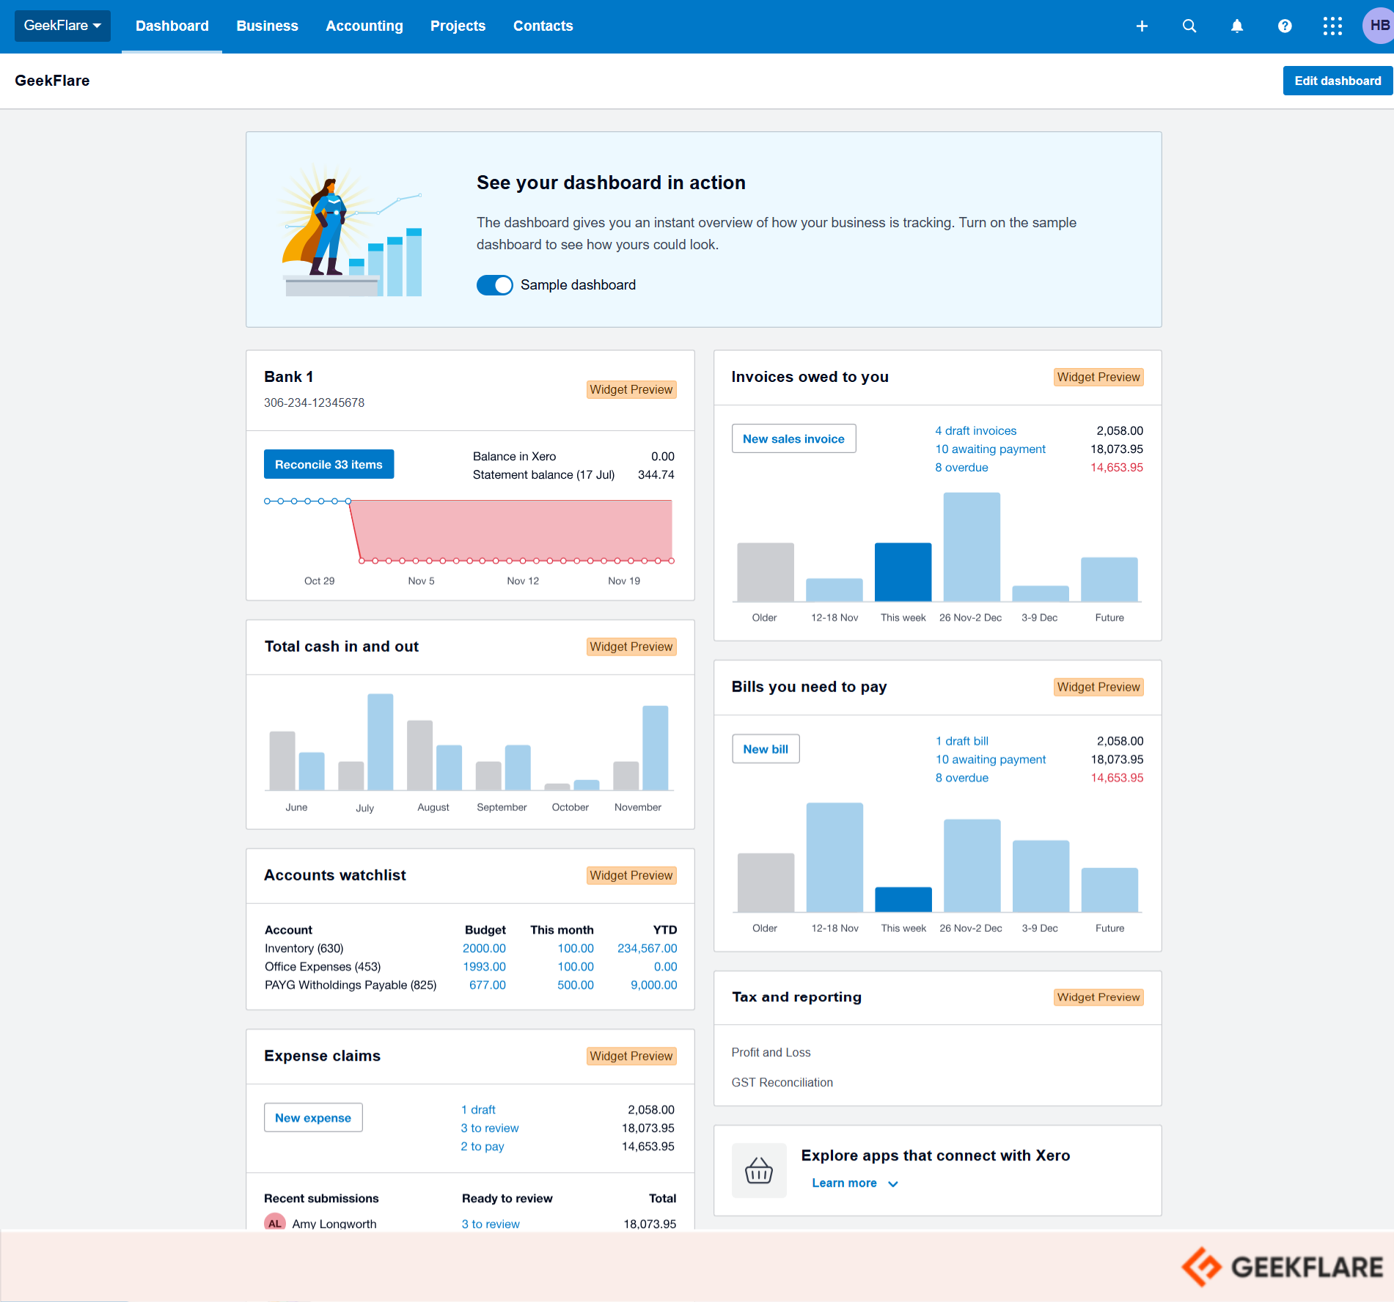Viewport: 1394px width, 1302px height.
Task: Open the Contacts menu
Action: click(543, 26)
